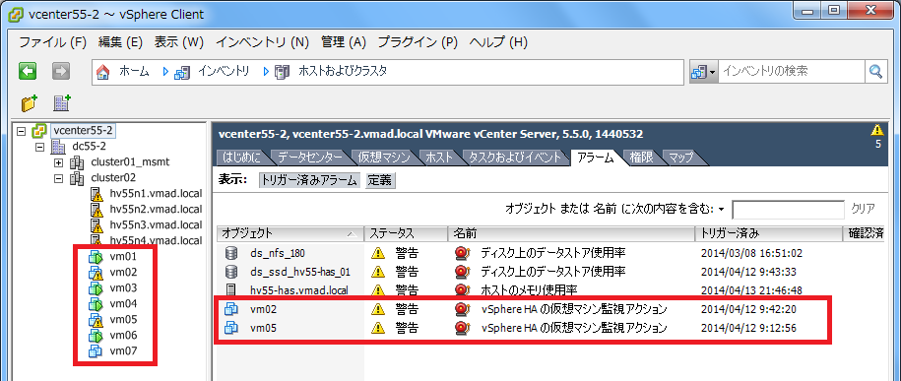Screen dimensions: 901x381
Task: Click the vm07 virtual machine icon in tree
Action: point(96,350)
